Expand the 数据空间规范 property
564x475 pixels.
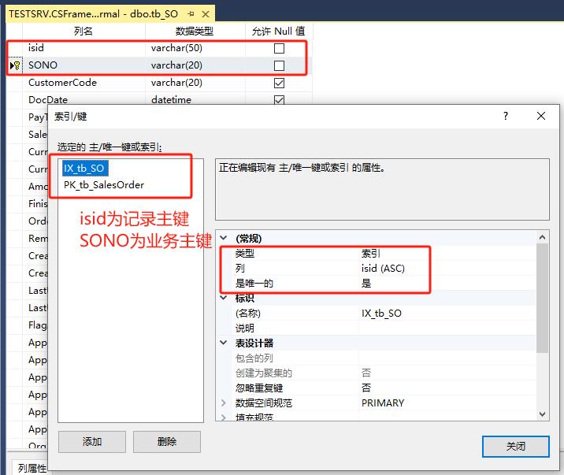pyautogui.click(x=224, y=403)
